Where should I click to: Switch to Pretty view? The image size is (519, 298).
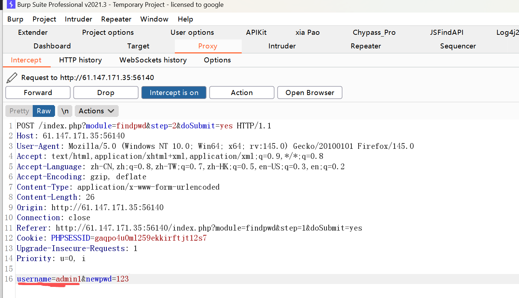click(x=19, y=111)
